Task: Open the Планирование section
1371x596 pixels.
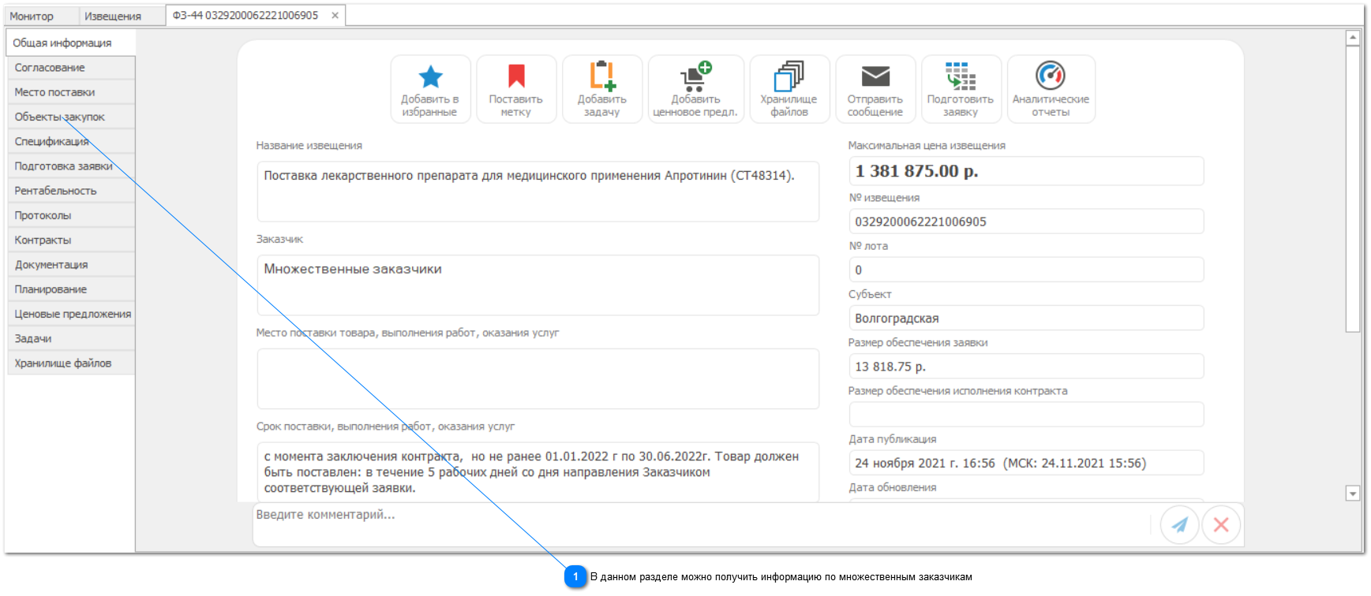Action: click(71, 289)
